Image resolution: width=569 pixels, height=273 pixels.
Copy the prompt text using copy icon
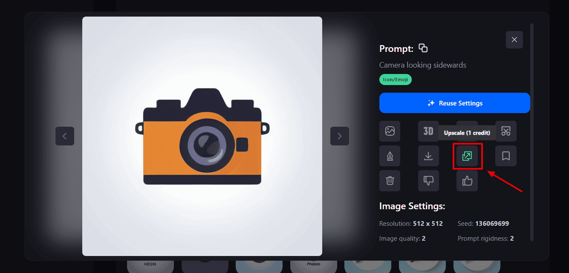(423, 48)
